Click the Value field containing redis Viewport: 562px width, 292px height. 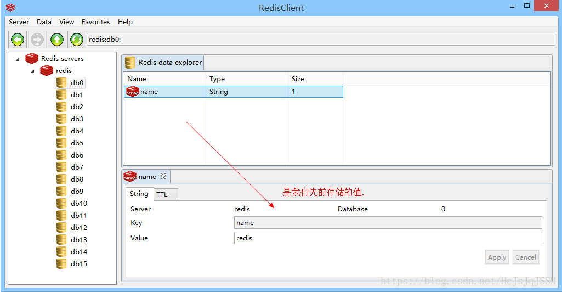pos(388,238)
